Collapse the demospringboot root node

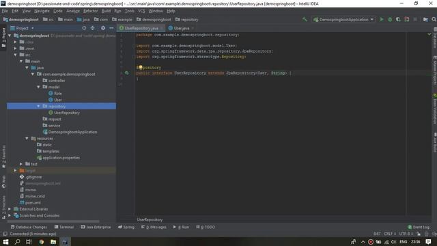click(x=10, y=36)
